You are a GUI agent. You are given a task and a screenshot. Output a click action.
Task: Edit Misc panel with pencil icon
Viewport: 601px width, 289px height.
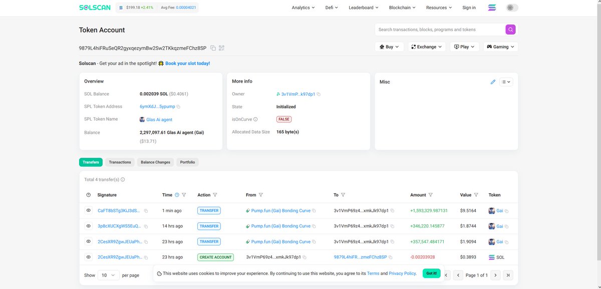[x=493, y=82]
